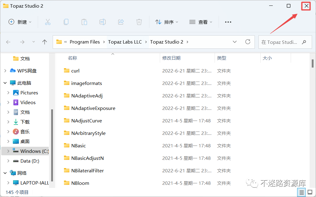Open the 新建 (New) dropdown
This screenshot has height=197, width=316.
[20, 22]
